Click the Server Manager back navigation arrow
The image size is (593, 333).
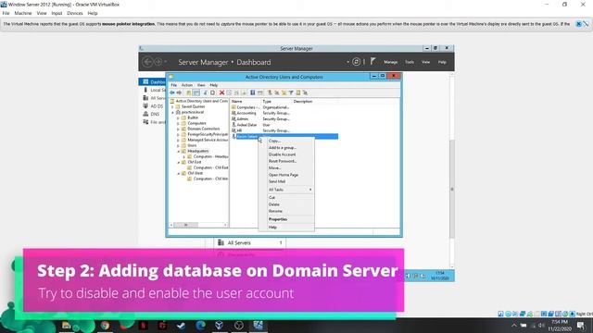pyautogui.click(x=147, y=62)
